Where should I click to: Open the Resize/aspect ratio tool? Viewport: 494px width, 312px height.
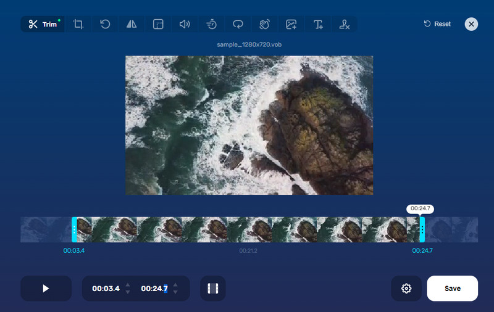pyautogui.click(x=158, y=24)
